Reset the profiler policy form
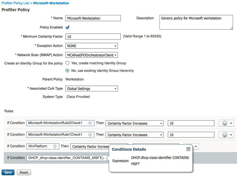The image size is (237, 177). pos(24,172)
